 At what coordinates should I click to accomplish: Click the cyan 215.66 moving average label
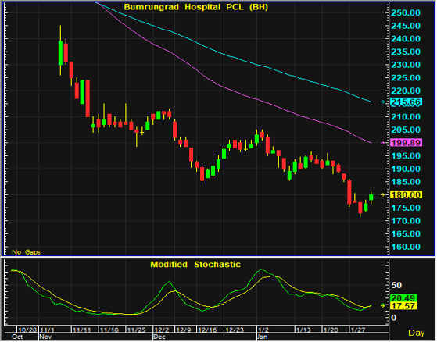click(x=407, y=102)
